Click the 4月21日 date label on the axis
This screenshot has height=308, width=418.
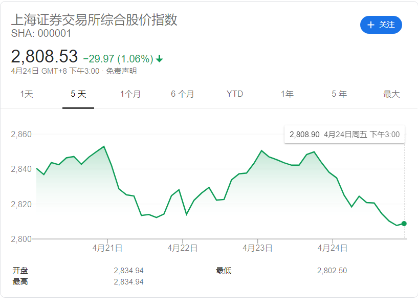pos(107,248)
